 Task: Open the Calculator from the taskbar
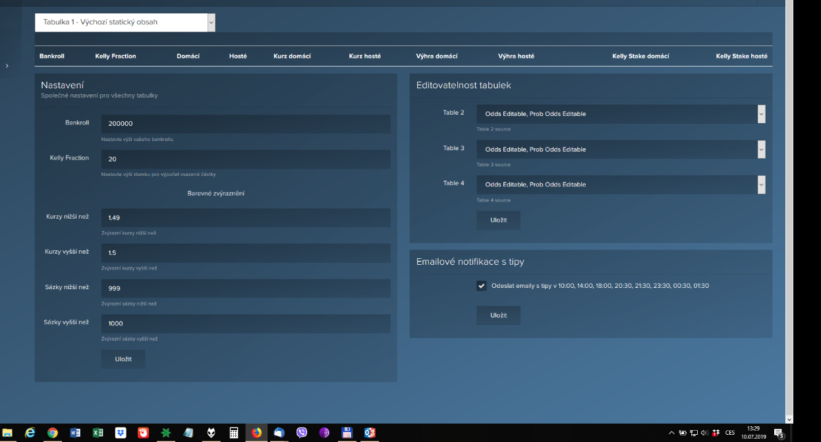(x=233, y=433)
